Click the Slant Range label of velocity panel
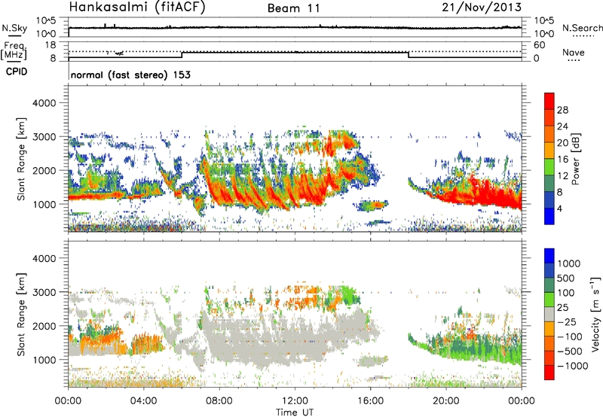The width and height of the screenshot is (603, 417). click(22, 314)
